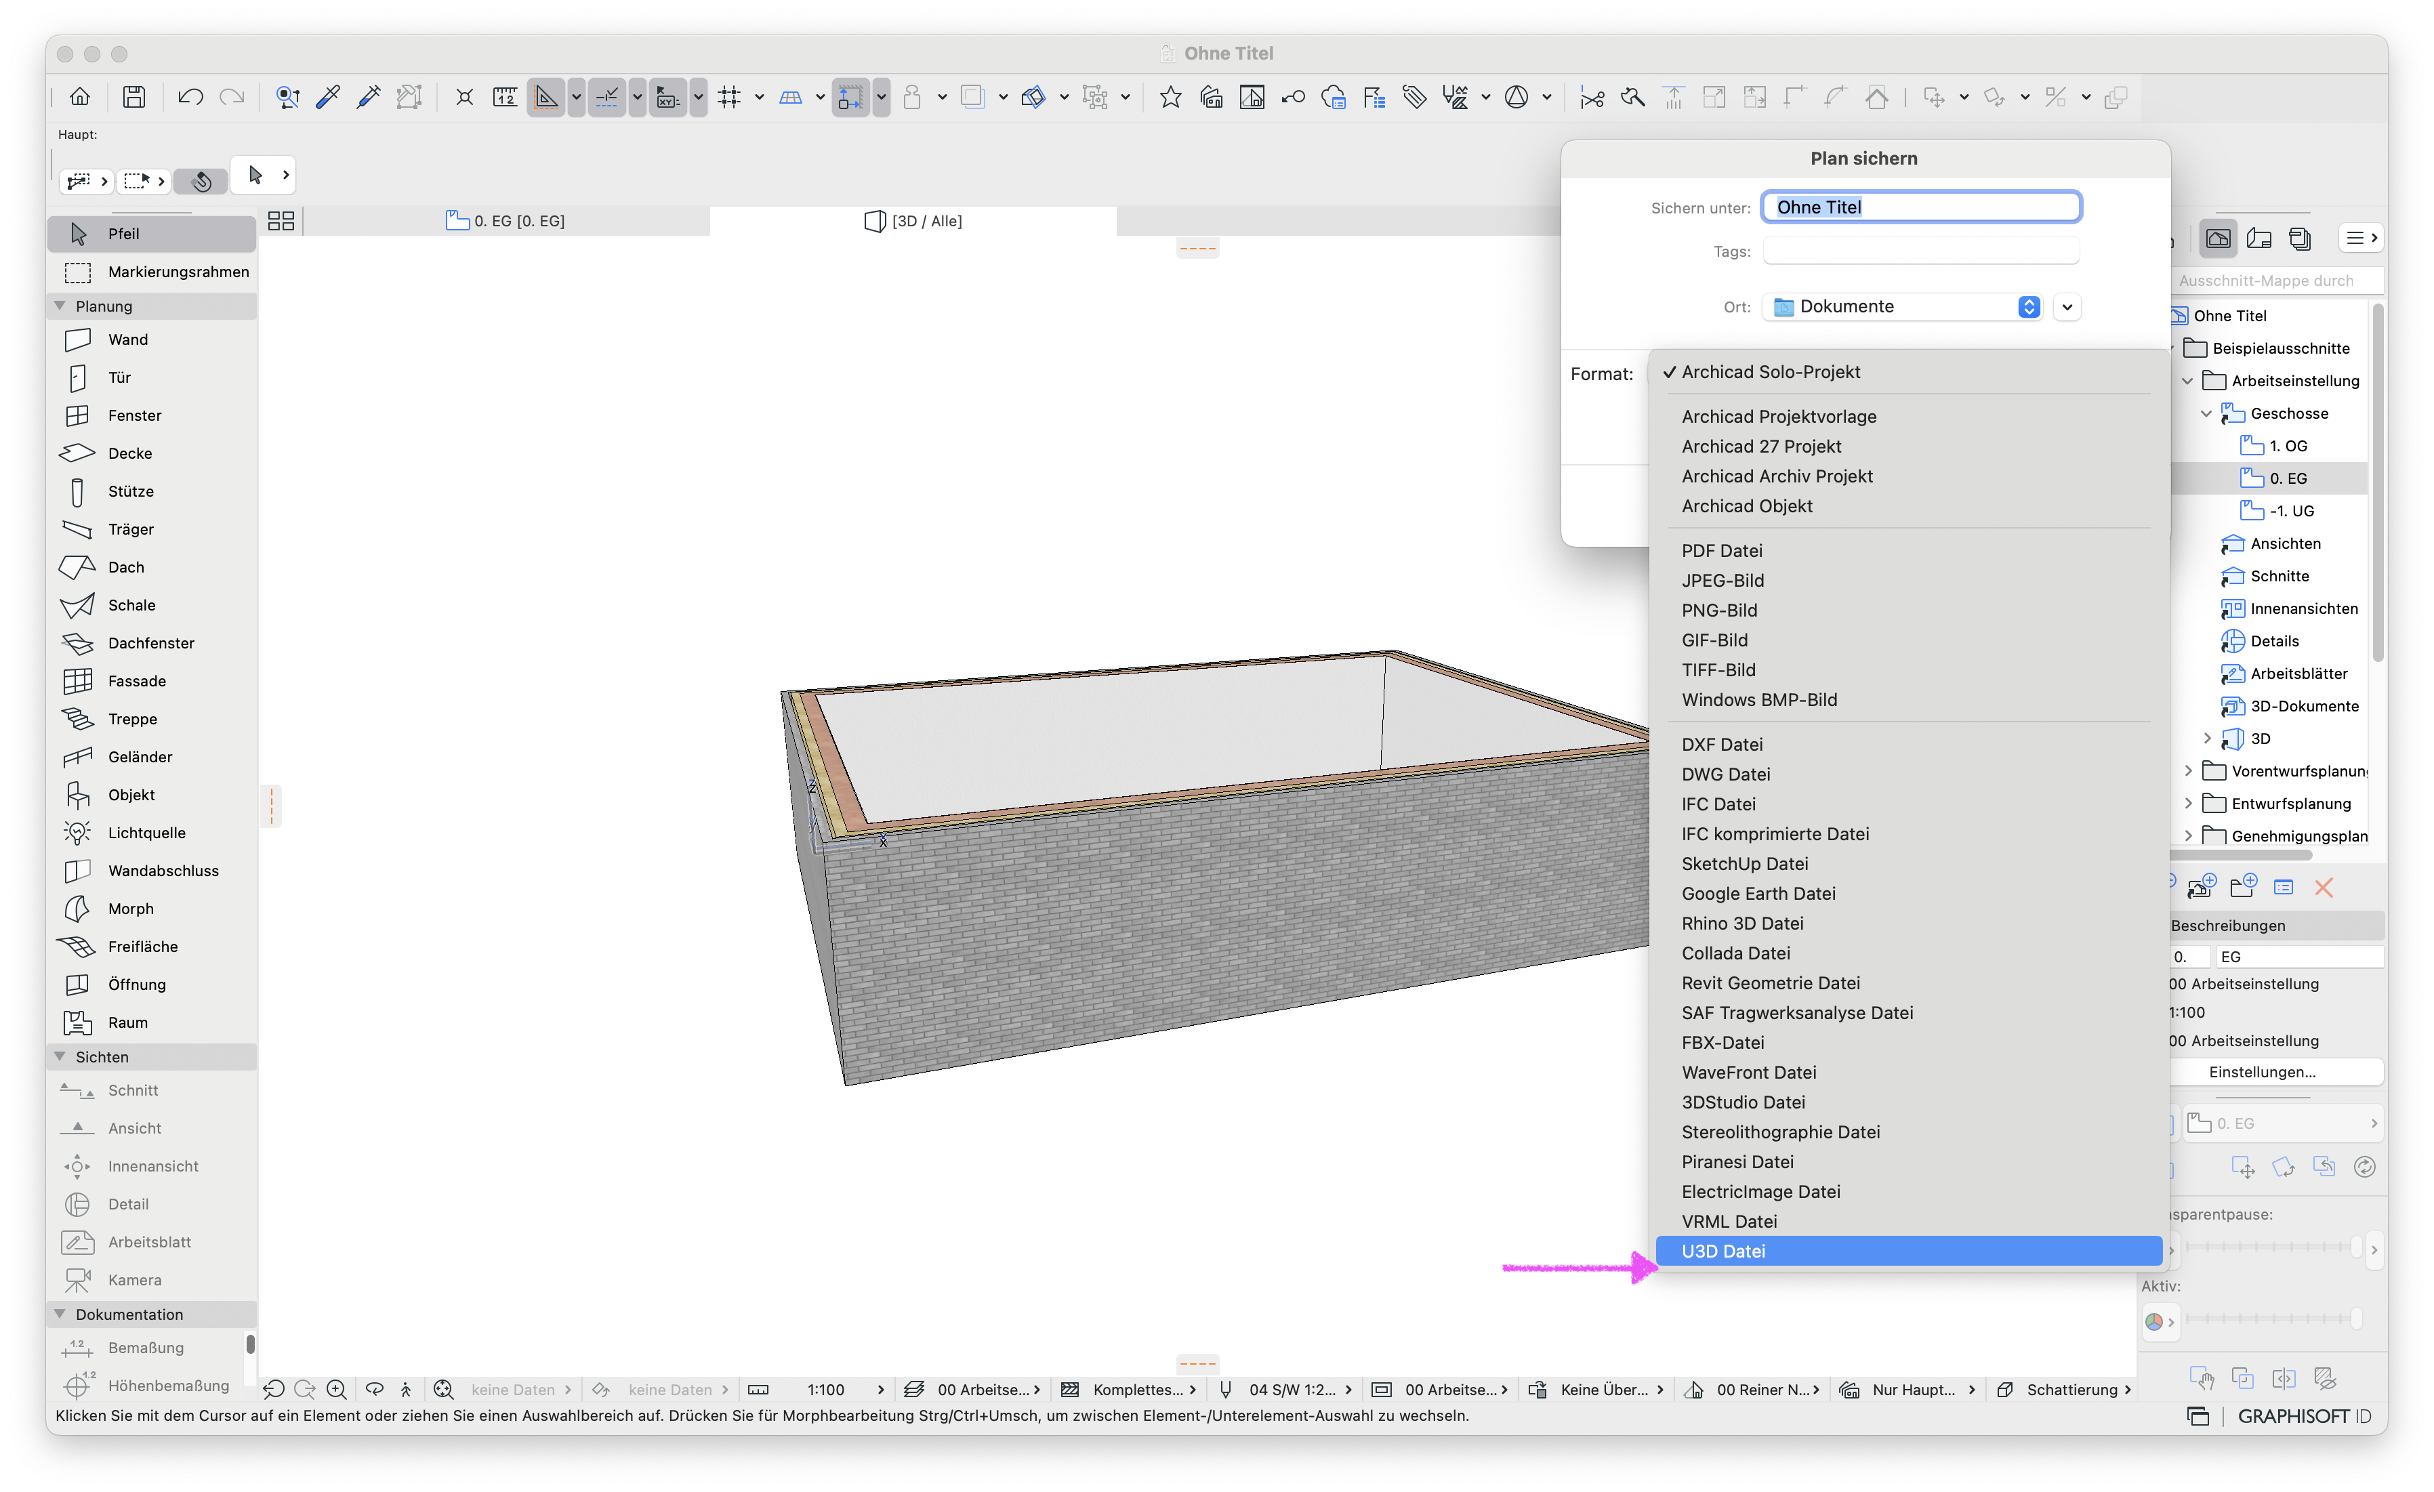Click the tab overview grid icon
The width and height of the screenshot is (2434, 1492).
tap(281, 221)
